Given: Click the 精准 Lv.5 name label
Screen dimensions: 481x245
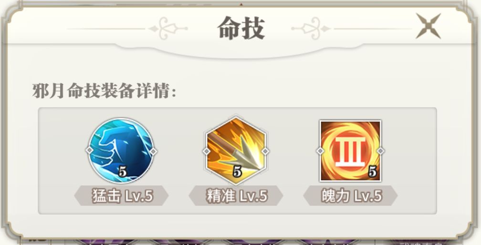Looking at the screenshot, I should pyautogui.click(x=236, y=196).
